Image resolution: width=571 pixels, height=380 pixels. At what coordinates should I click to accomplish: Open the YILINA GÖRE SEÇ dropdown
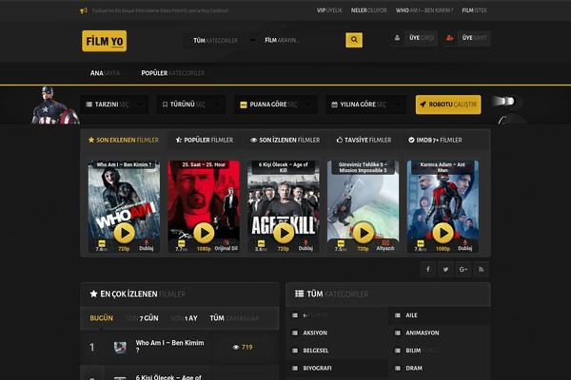coord(365,104)
